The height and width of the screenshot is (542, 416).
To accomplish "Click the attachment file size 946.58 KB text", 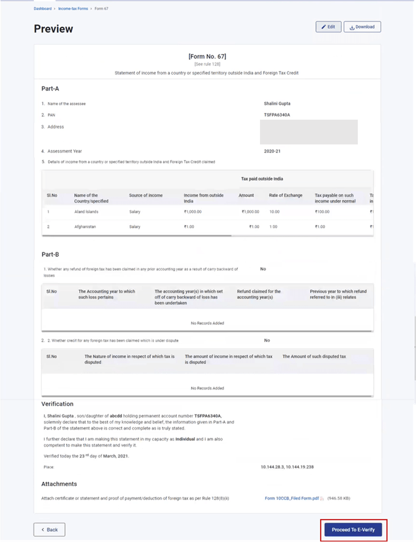I will pos(340,498).
